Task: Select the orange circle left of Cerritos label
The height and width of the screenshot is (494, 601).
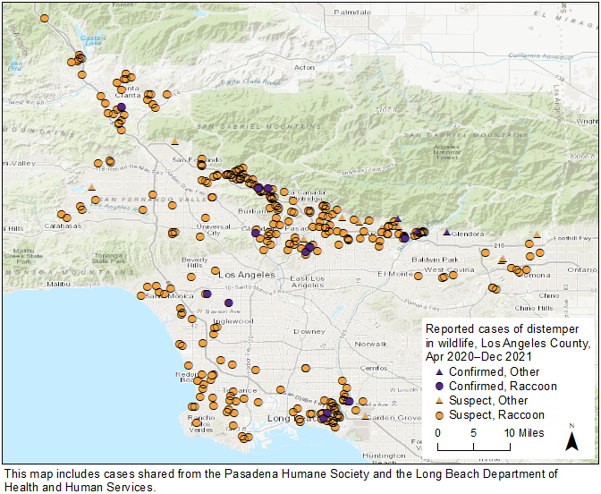Action: tap(306, 368)
